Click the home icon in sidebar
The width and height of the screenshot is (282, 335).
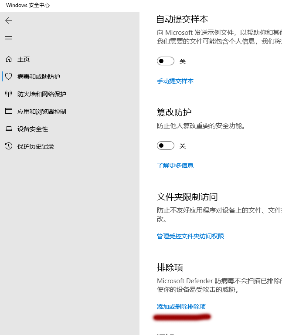(9, 59)
